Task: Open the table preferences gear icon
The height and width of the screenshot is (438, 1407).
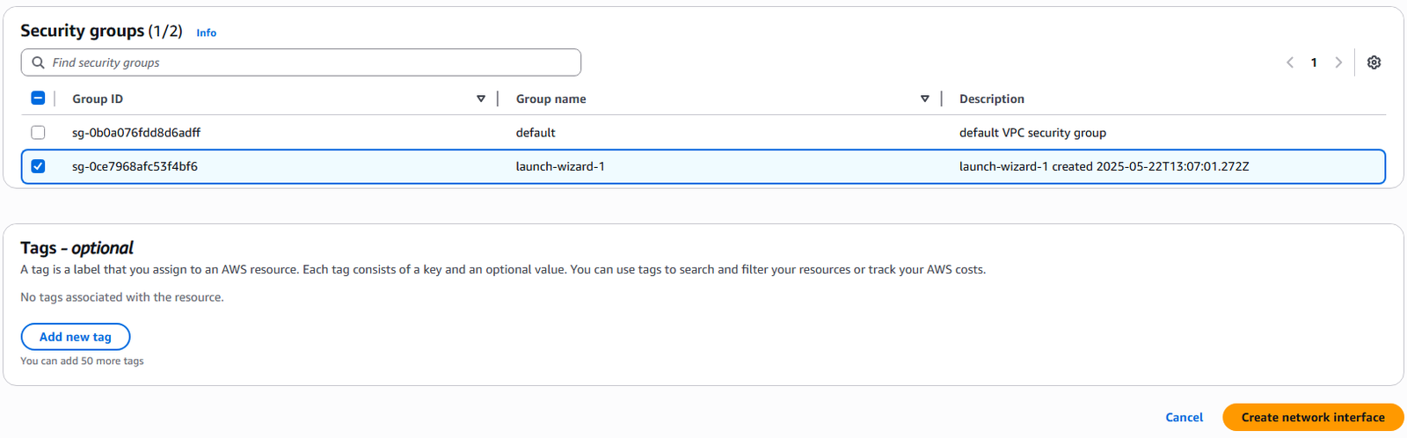Action: click(1374, 62)
